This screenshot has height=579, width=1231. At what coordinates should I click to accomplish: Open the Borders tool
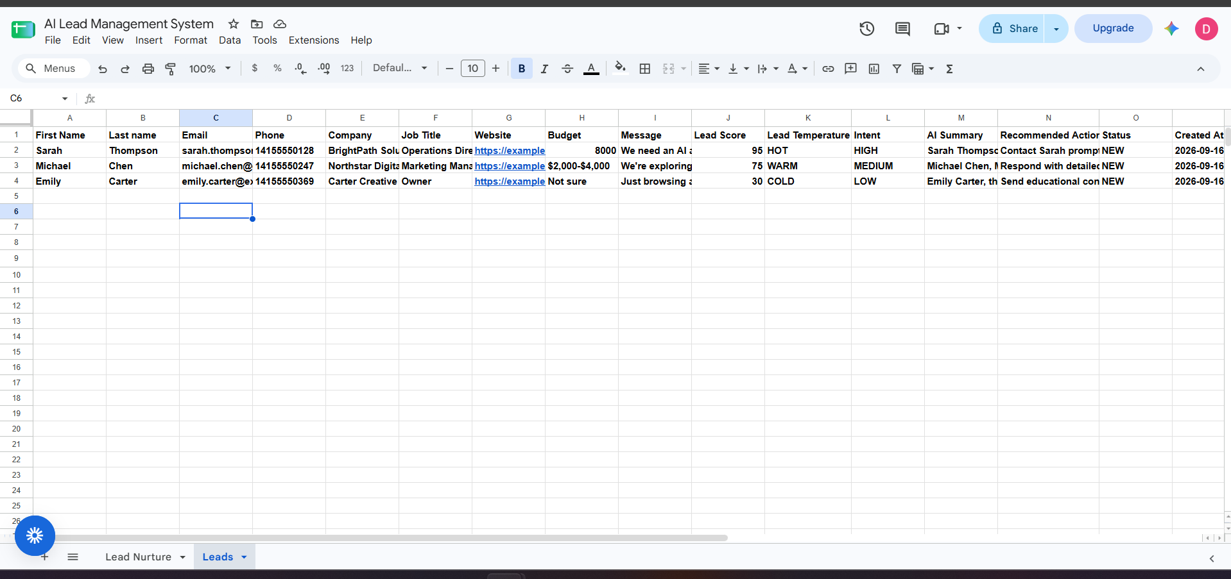645,69
